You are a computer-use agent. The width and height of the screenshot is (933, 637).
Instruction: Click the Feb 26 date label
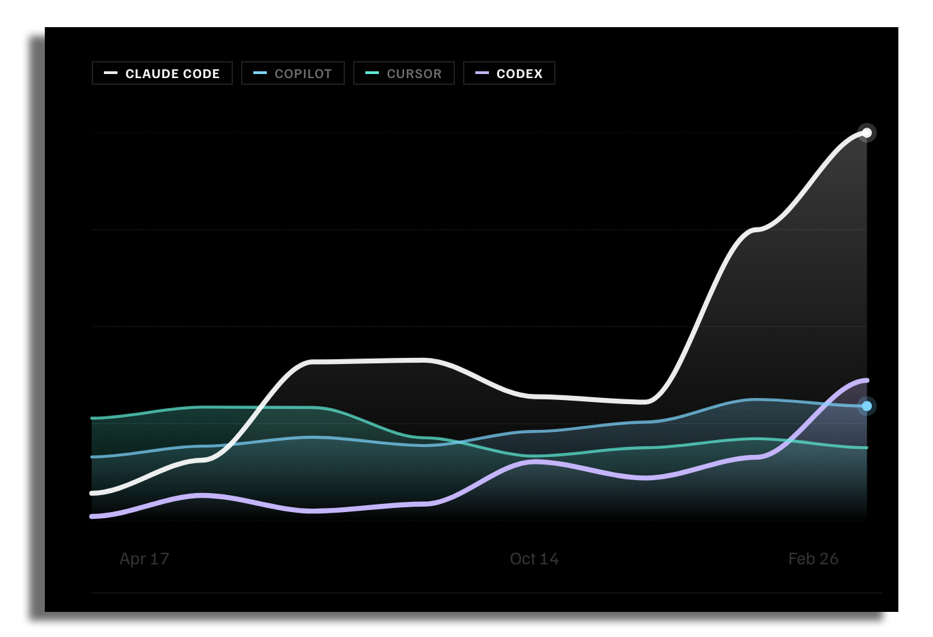click(x=813, y=559)
